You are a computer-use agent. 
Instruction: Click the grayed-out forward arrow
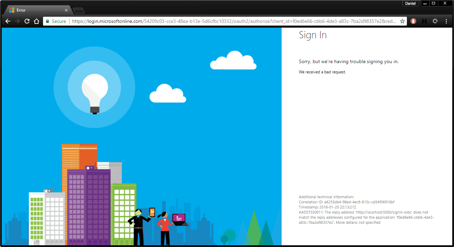[x=17, y=21]
